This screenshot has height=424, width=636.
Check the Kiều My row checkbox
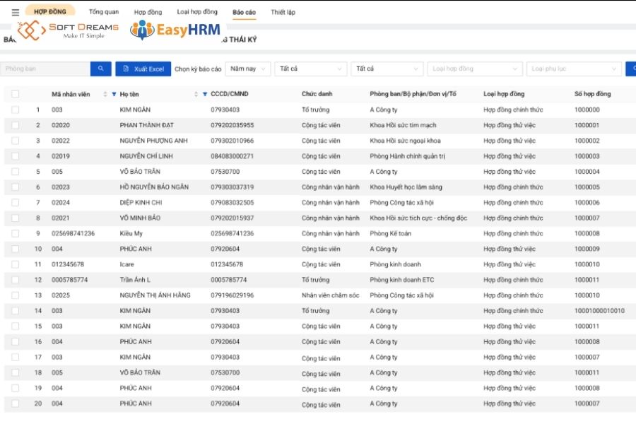[16, 233]
